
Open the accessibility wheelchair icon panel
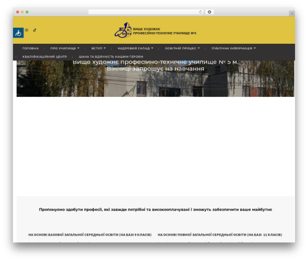[18, 33]
